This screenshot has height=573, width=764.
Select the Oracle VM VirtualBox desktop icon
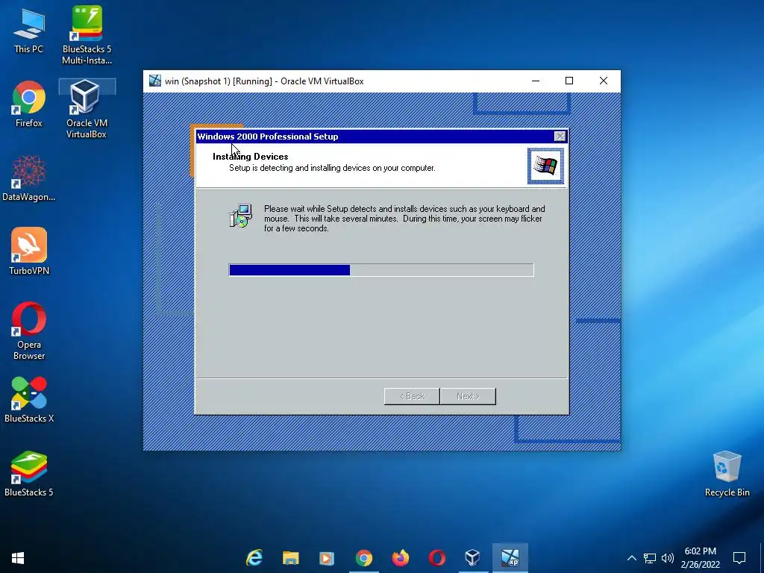pyautogui.click(x=87, y=109)
